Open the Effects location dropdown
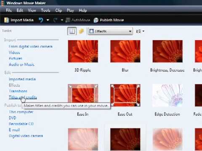 point(110,31)
